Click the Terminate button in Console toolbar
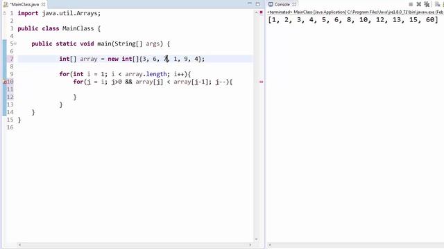 (x=411, y=4)
